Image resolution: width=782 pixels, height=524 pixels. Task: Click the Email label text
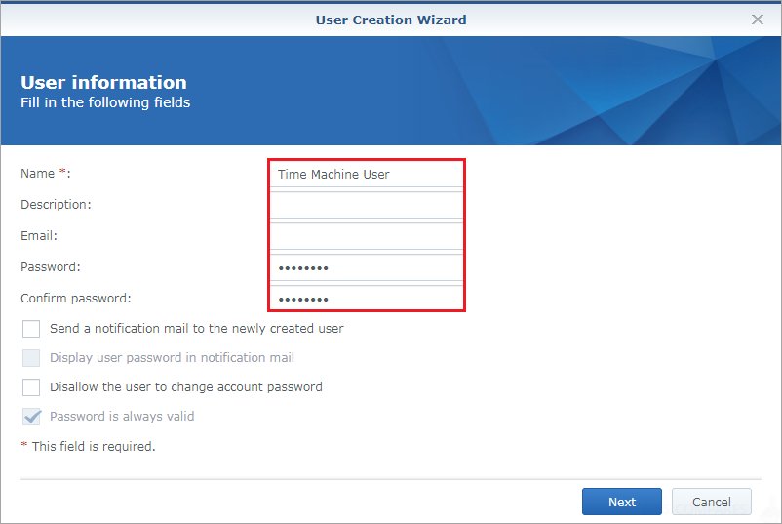(x=39, y=235)
